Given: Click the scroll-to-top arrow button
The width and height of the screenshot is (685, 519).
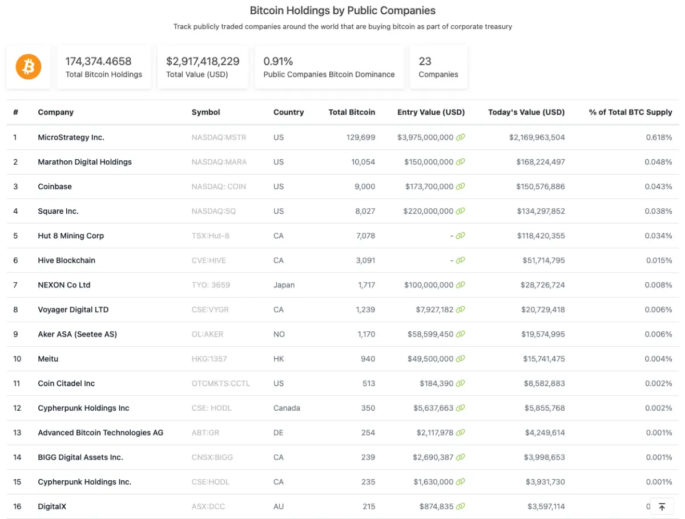Looking at the screenshot, I should (x=662, y=506).
